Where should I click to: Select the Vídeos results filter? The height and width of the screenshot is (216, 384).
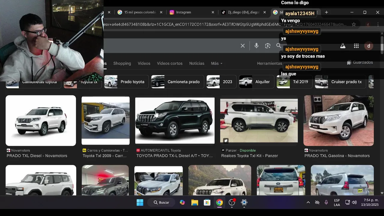pyautogui.click(x=144, y=63)
